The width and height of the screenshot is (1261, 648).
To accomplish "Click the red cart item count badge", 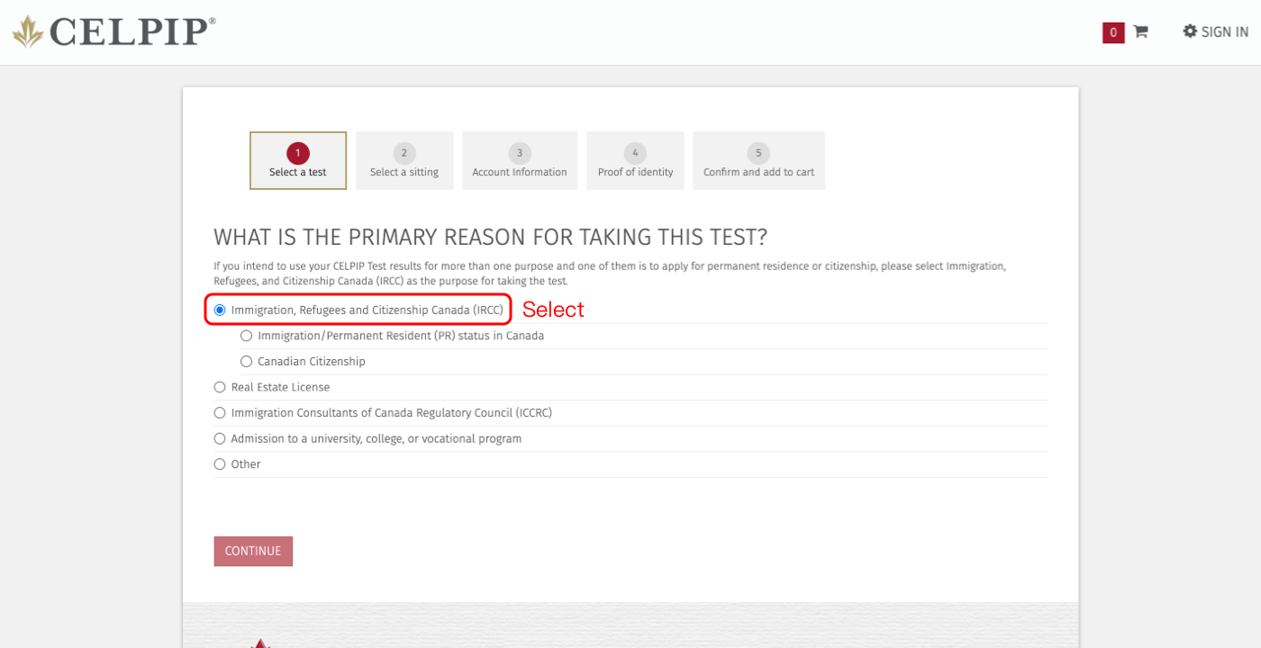I will tap(1113, 32).
